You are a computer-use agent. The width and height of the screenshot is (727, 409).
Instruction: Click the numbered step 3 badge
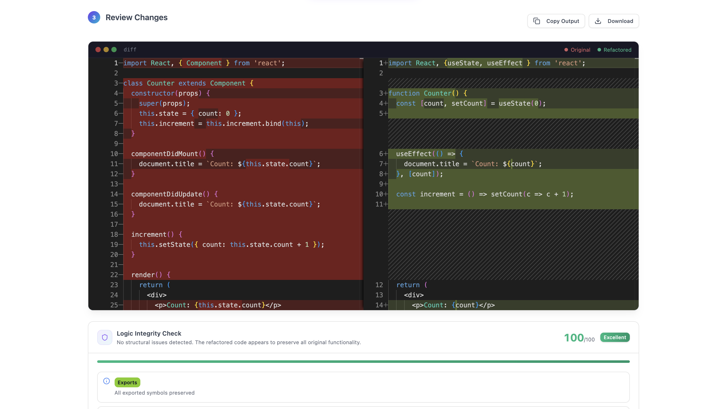[94, 17]
